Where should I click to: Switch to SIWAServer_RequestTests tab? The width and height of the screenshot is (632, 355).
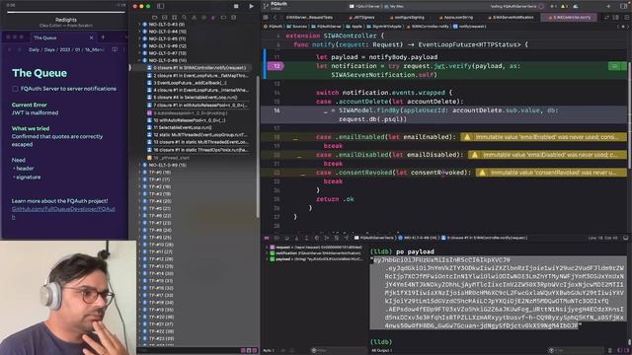pyautogui.click(x=309, y=18)
